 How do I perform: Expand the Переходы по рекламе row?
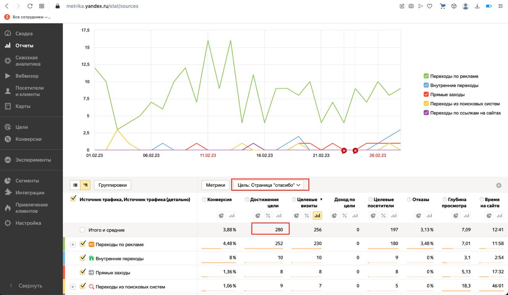(73, 244)
